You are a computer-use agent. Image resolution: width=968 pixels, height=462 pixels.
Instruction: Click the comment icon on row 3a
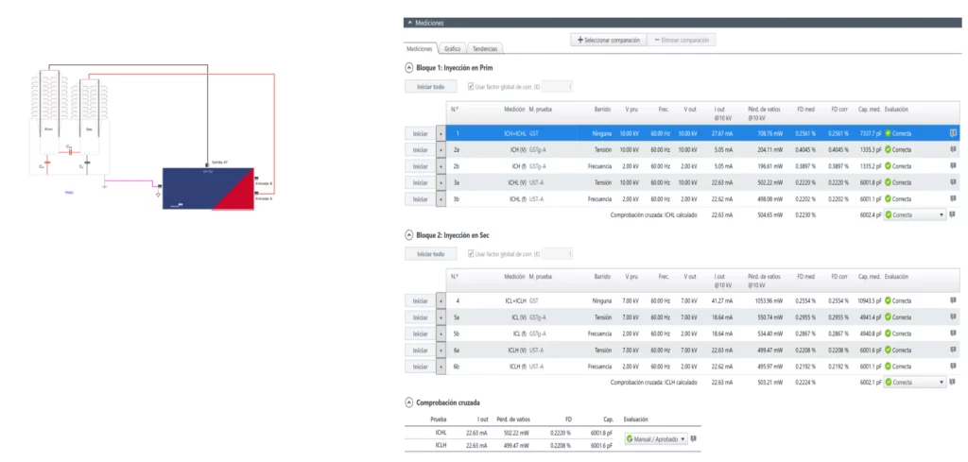click(x=953, y=182)
